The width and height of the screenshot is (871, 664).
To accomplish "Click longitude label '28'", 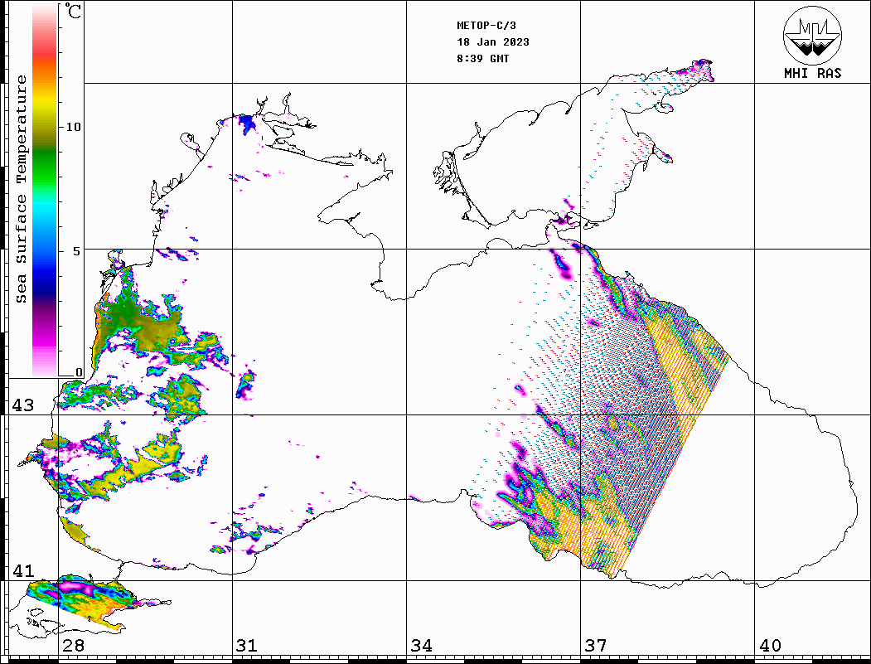I will coord(73,645).
